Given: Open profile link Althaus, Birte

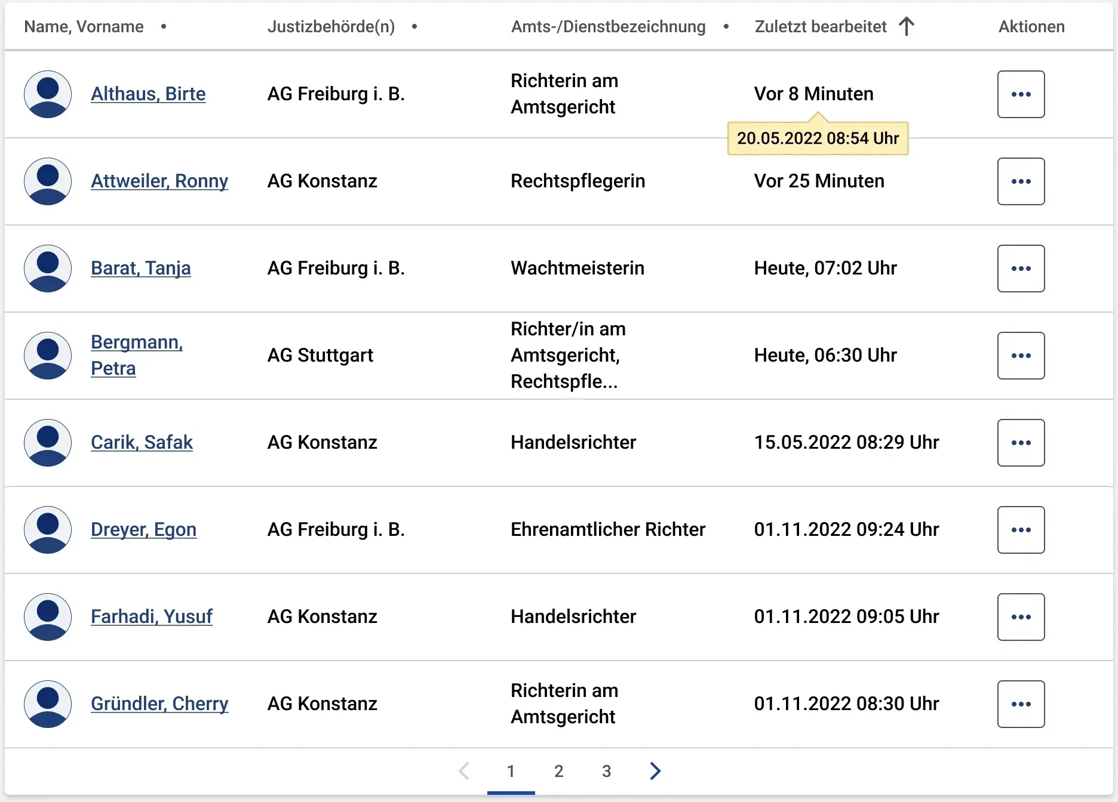Looking at the screenshot, I should coord(148,94).
